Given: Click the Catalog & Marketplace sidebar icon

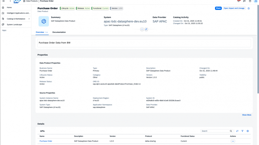Looking at the screenshot, I should point(3,19).
